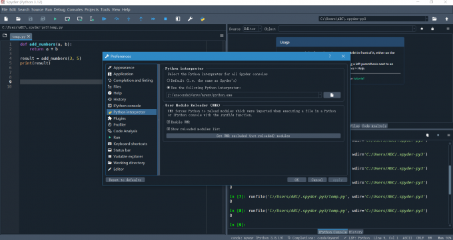Viewport: 453px width, 240px height.
Task: Select IPython console preferences section
Action: [132, 106]
